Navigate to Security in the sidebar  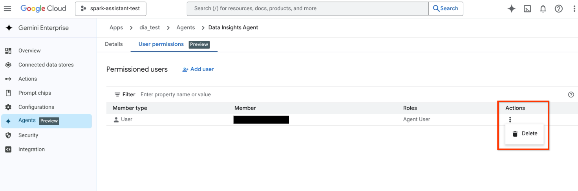coord(28,135)
